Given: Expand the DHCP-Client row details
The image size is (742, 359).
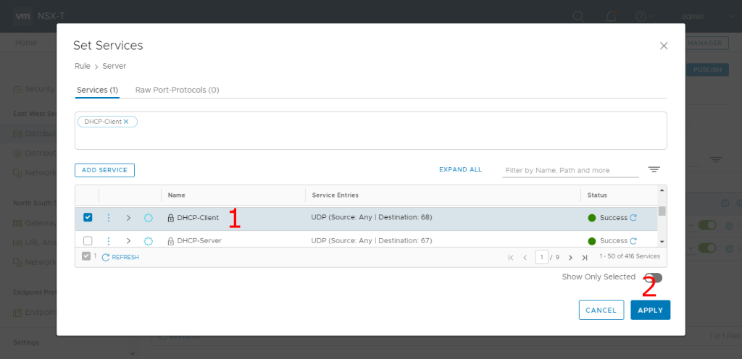Looking at the screenshot, I should click(128, 218).
